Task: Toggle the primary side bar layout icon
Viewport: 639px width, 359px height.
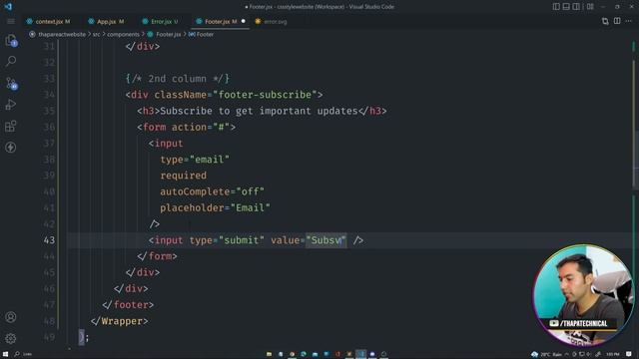Action: coord(556,7)
